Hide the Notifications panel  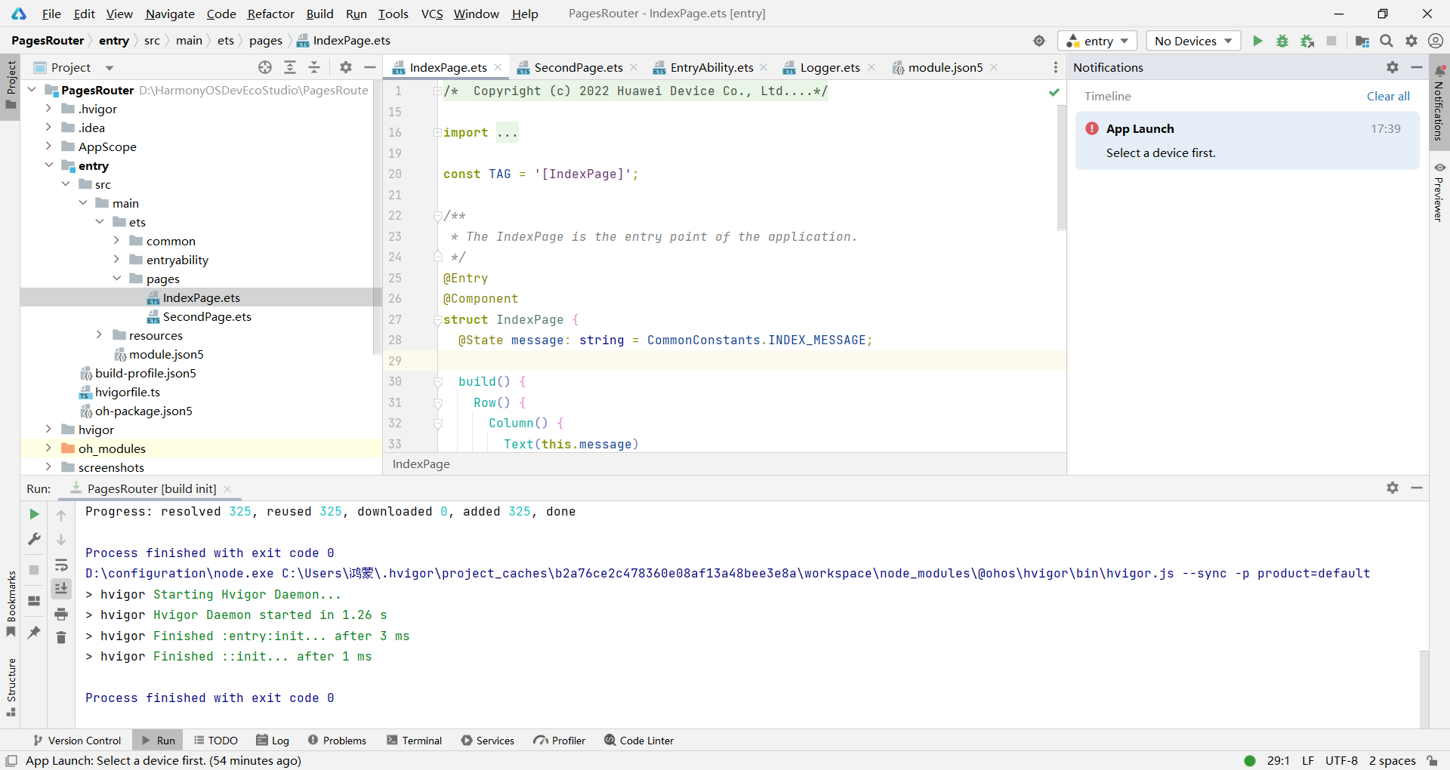tap(1417, 67)
